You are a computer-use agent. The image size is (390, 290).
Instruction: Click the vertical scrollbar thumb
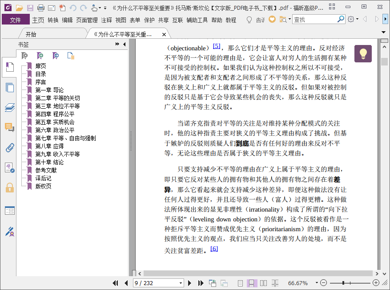click(x=384, y=61)
